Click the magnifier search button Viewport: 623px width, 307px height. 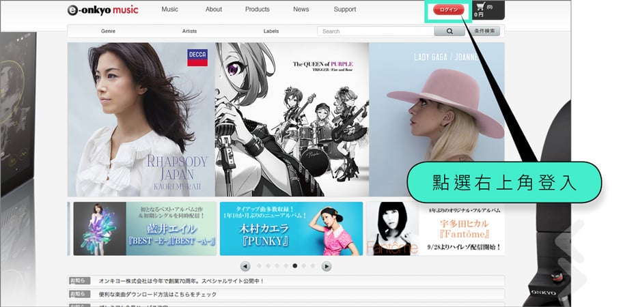click(449, 31)
